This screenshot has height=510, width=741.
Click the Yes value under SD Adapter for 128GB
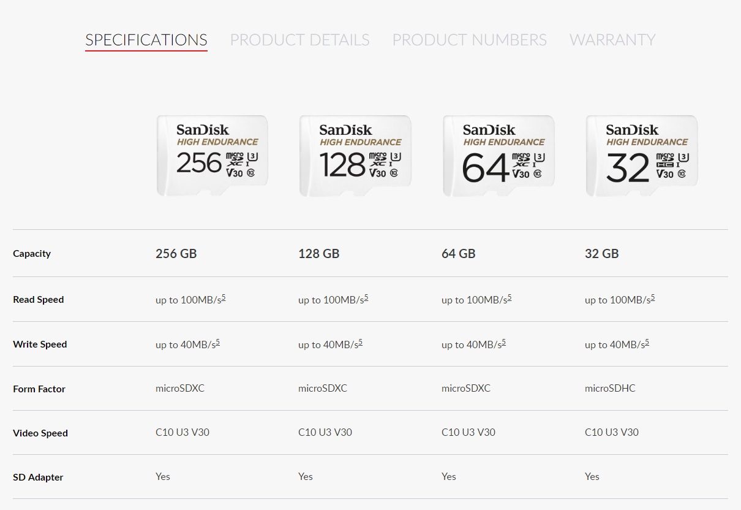coord(305,476)
